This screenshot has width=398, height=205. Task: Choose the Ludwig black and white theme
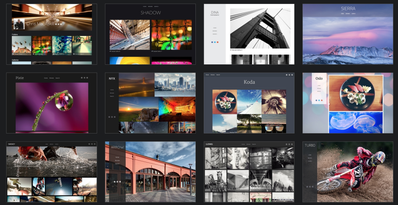point(249,172)
